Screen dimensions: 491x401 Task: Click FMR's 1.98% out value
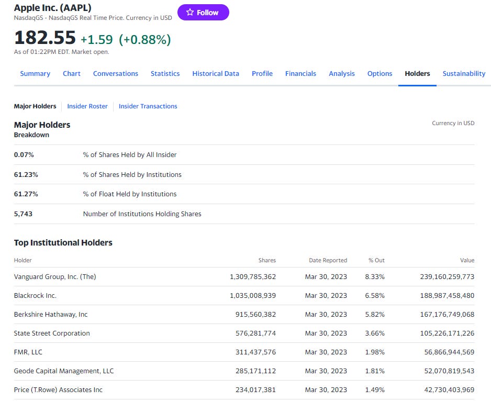pyautogui.click(x=374, y=352)
